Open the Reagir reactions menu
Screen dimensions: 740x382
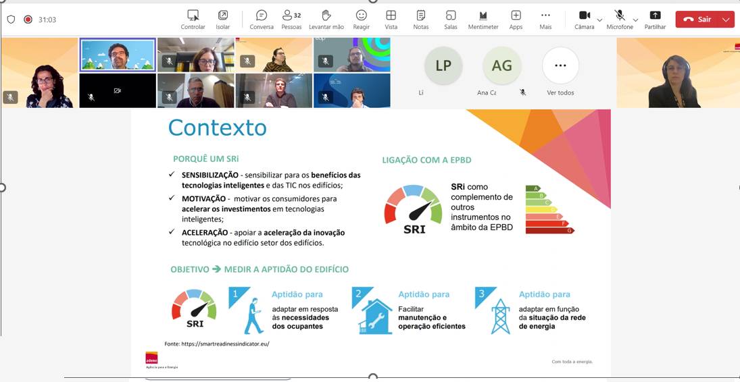[362, 20]
